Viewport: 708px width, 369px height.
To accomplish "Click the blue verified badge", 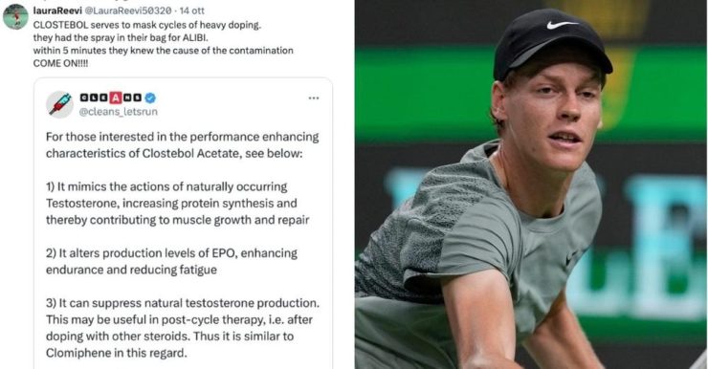I will coord(150,98).
